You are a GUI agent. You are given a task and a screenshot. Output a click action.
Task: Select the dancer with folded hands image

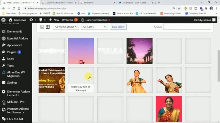point(140,80)
